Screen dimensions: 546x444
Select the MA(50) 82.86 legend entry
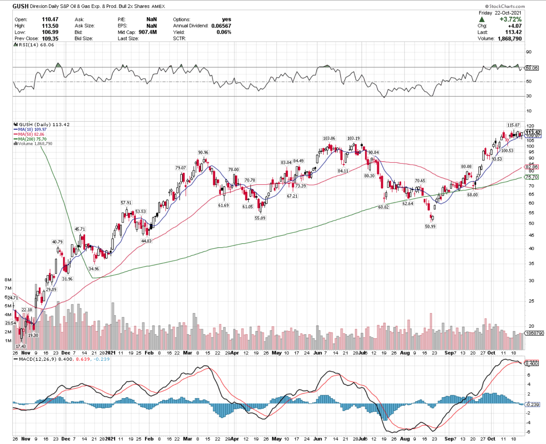[x=29, y=134]
